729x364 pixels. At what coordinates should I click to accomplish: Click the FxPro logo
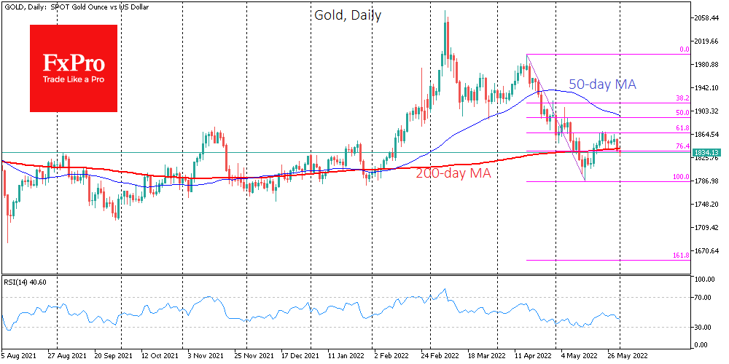pos(74,68)
